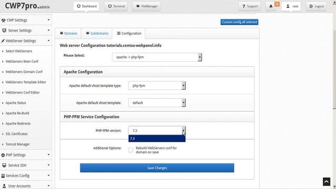Click the Server Settings server icon
This screenshot has height=189, width=336.
click(x=4, y=30)
